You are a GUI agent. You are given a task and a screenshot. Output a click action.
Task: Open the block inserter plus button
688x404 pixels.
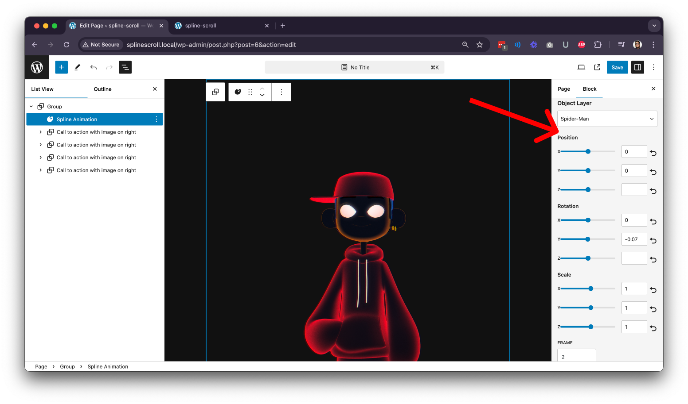61,67
